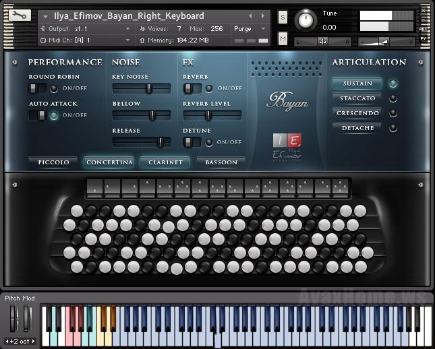Load next instrument with right arrow
The width and height of the screenshot is (435, 349).
[x=262, y=16]
